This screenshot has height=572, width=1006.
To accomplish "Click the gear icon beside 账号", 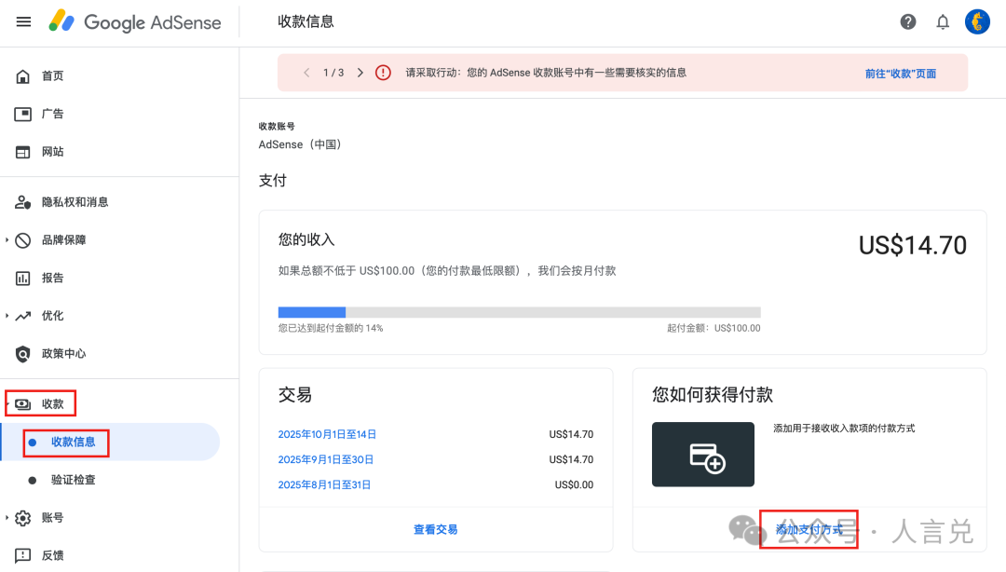I will tap(23, 518).
